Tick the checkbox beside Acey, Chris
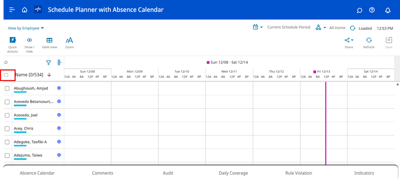The height and width of the screenshot is (179, 400). (7, 129)
